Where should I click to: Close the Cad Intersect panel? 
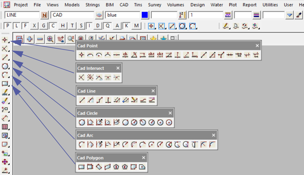(118, 68)
